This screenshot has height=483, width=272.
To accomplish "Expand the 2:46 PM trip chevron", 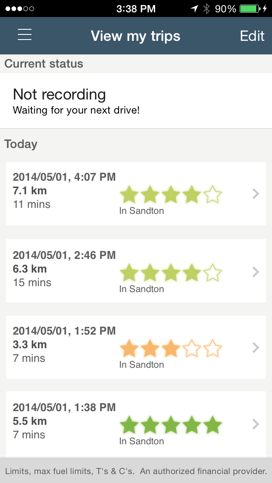I will click(255, 272).
